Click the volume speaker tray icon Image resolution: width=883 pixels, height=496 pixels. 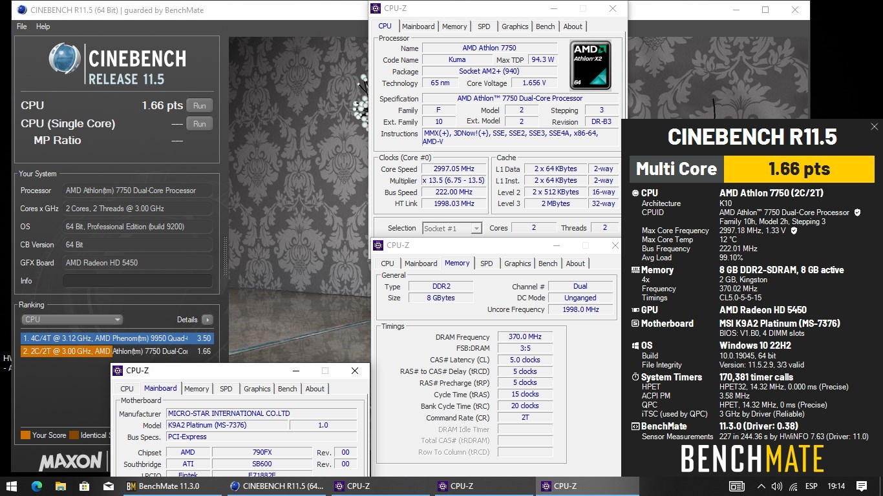point(776,486)
